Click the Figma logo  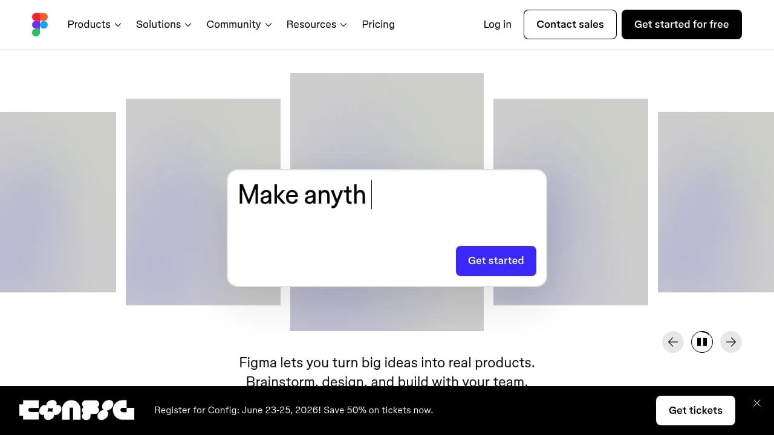tap(39, 24)
